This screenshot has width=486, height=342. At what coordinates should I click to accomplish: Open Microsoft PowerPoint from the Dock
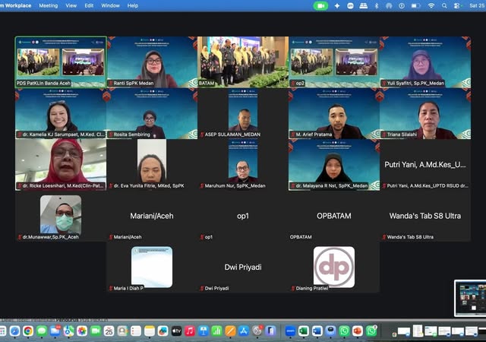[x=358, y=331]
